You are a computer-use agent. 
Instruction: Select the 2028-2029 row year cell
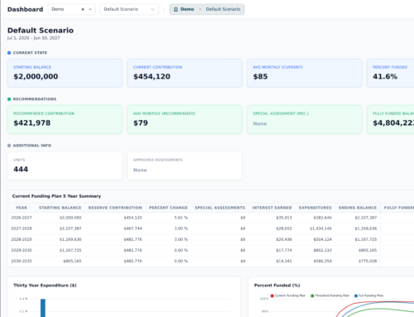pos(22,239)
